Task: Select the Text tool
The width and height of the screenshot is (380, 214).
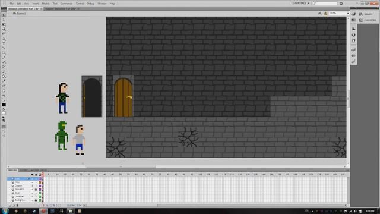Action: [4, 43]
